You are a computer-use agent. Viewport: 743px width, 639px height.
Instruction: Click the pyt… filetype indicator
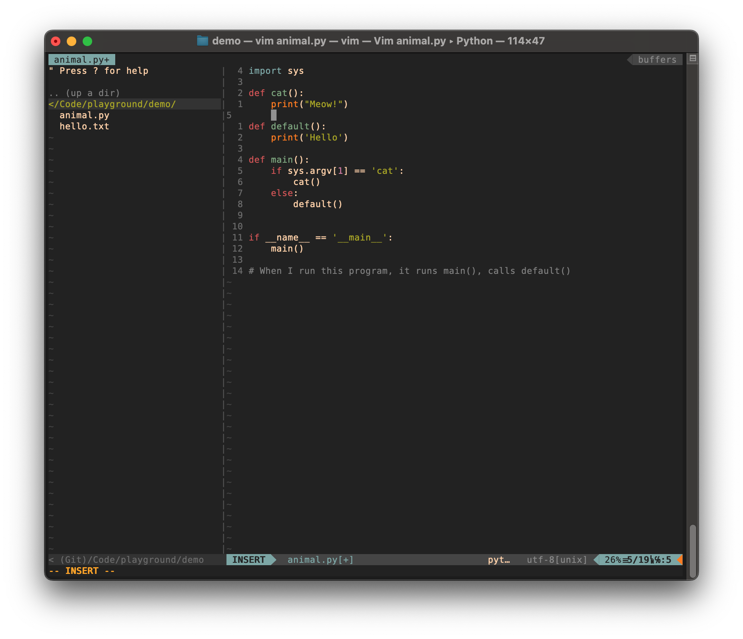pos(499,560)
